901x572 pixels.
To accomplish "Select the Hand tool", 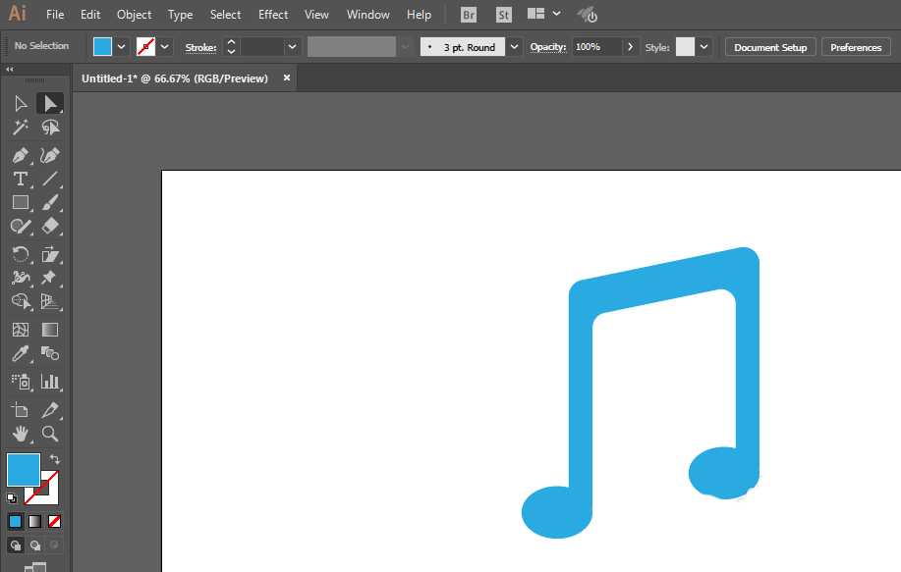I will tap(20, 435).
